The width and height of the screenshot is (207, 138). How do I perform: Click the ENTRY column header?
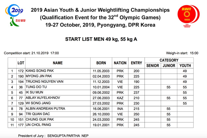pyautogui.click(x=136, y=63)
